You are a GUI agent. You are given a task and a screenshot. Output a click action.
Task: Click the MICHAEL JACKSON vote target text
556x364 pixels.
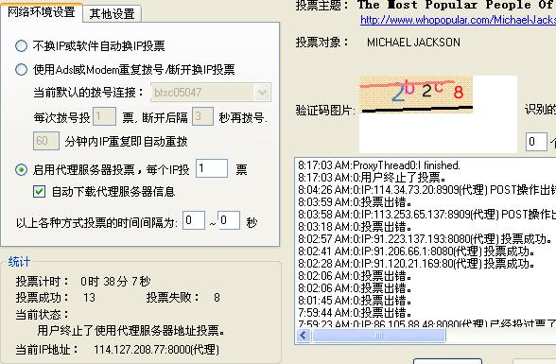tap(413, 43)
